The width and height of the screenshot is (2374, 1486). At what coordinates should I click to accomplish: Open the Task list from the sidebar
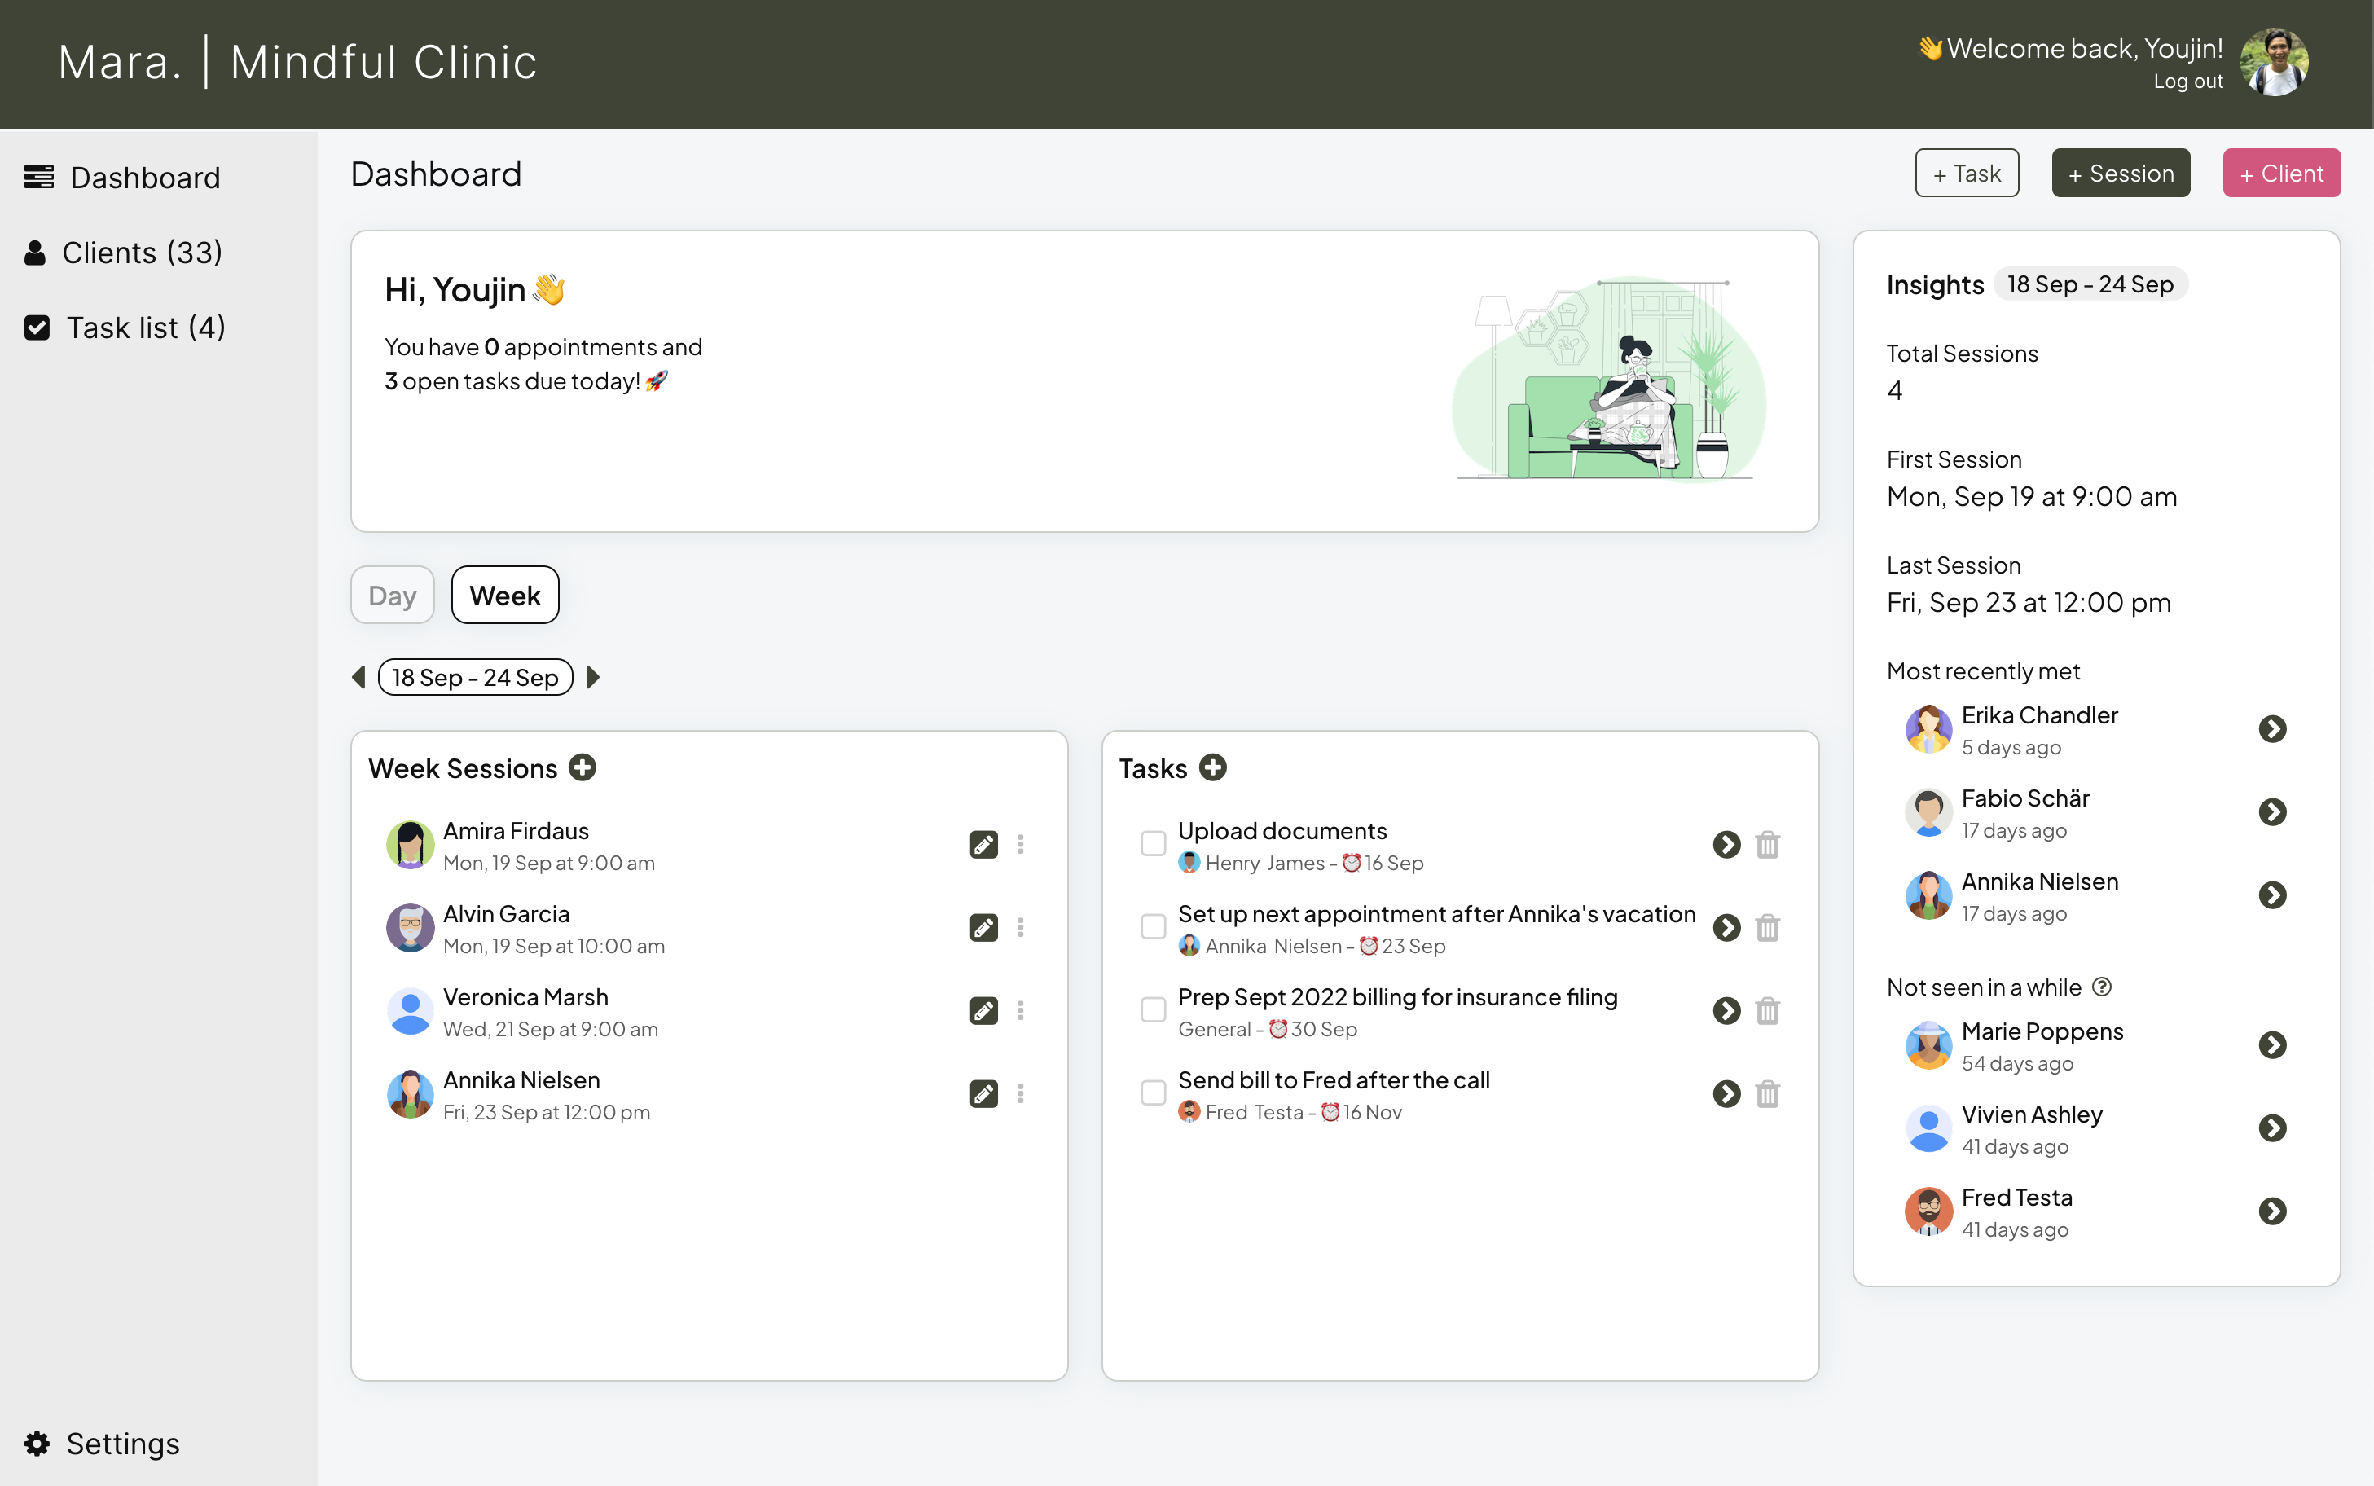coord(124,328)
